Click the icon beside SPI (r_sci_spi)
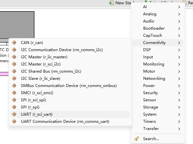This screenshot has height=144, width=193. coord(14,100)
